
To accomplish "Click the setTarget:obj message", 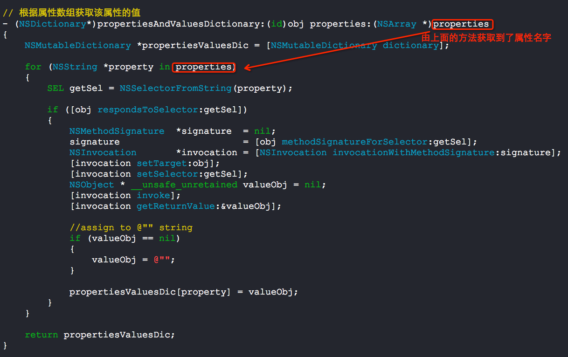I will 173,163.
